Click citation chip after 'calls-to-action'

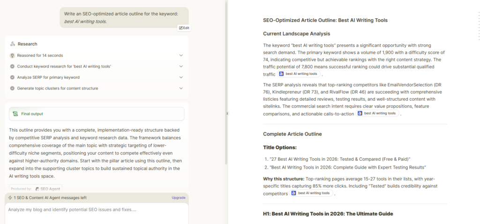click(377, 113)
